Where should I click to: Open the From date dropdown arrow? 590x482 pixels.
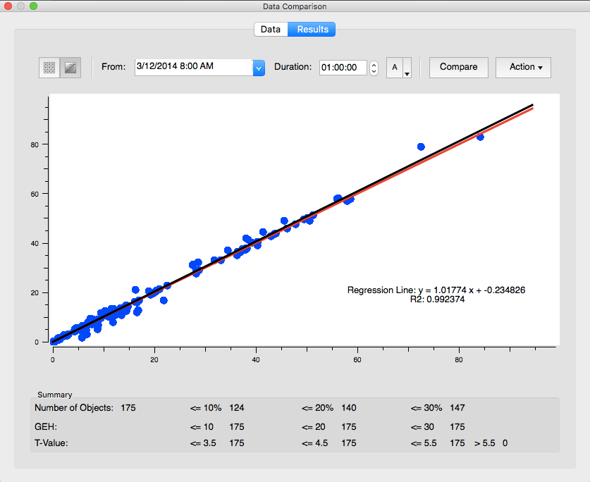259,68
